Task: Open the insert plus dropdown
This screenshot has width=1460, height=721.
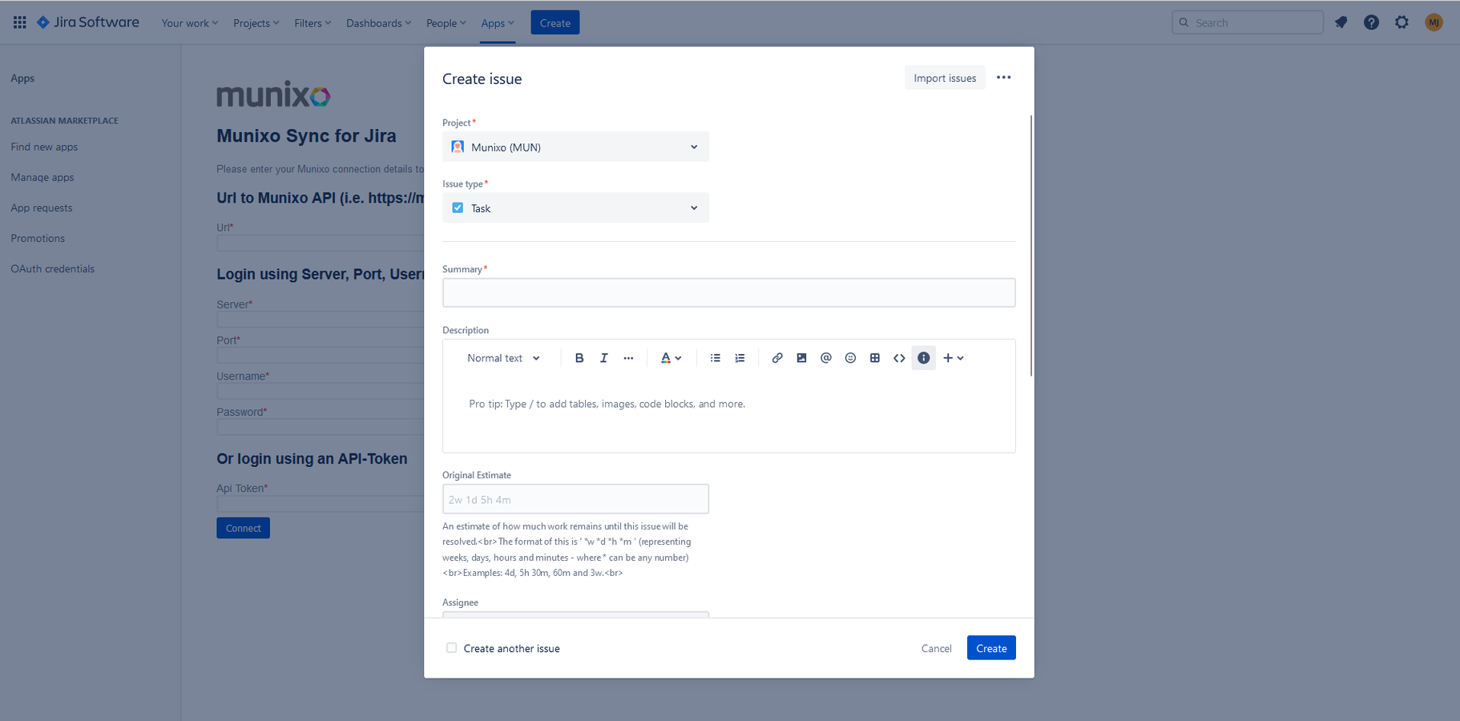Action: click(x=954, y=358)
